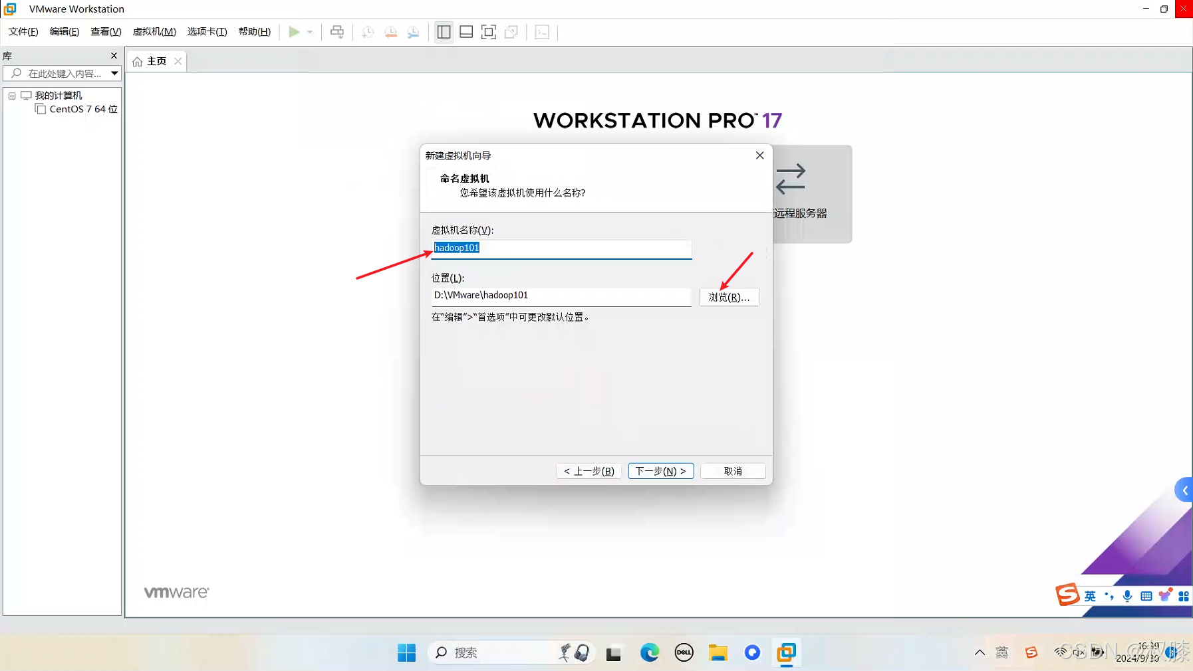
Task: Click the Revert to Snapshot toolbar icon
Action: pos(391,32)
